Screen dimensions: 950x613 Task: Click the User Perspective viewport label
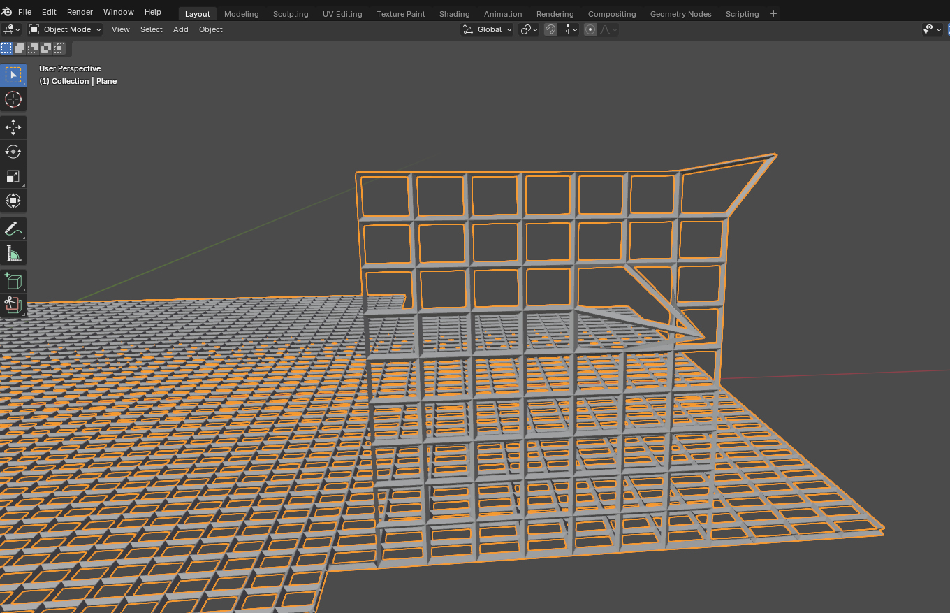[x=70, y=68]
